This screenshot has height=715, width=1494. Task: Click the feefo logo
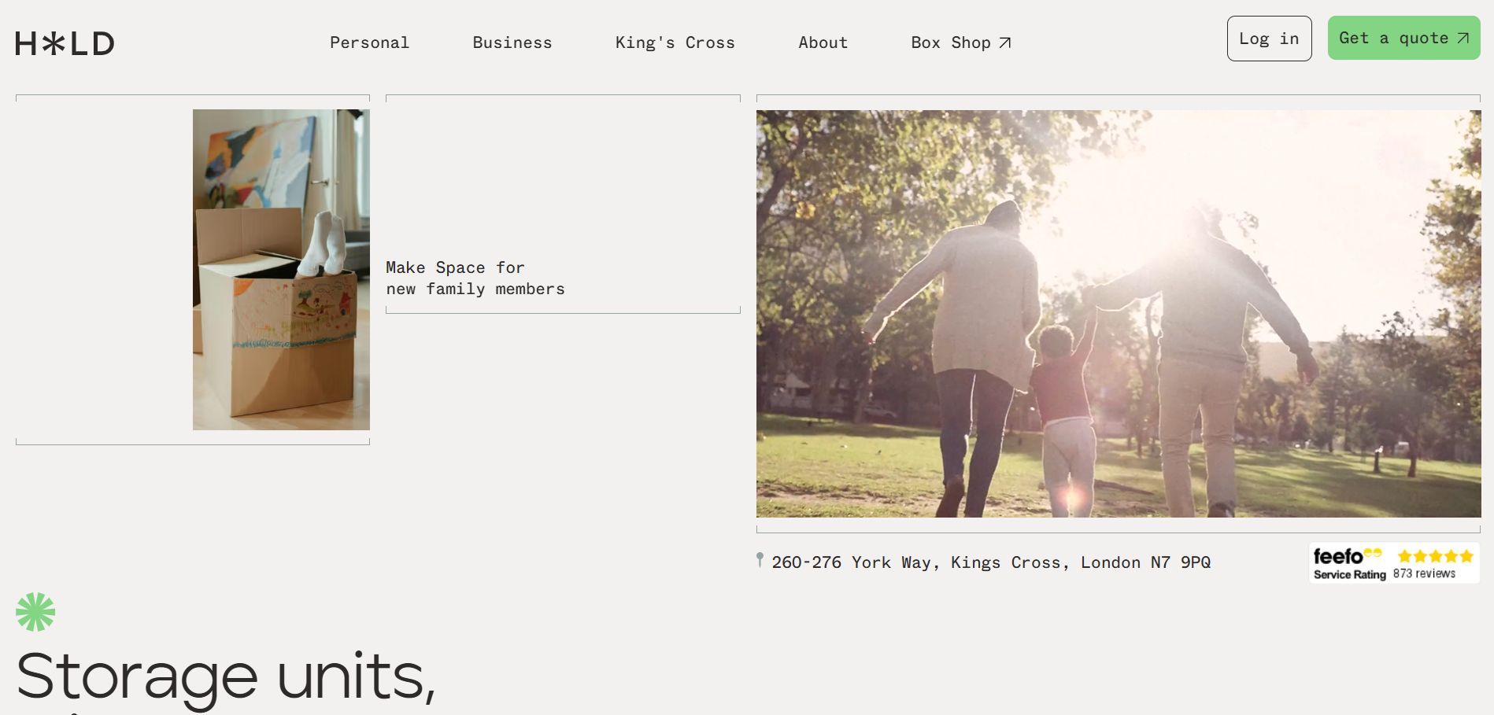(1338, 556)
